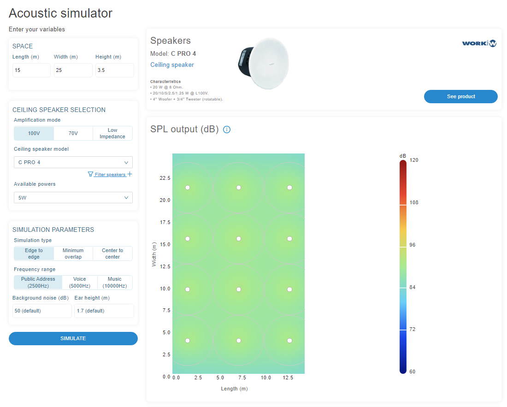Select the 100V amplification mode
The image size is (507, 407).
click(x=34, y=133)
